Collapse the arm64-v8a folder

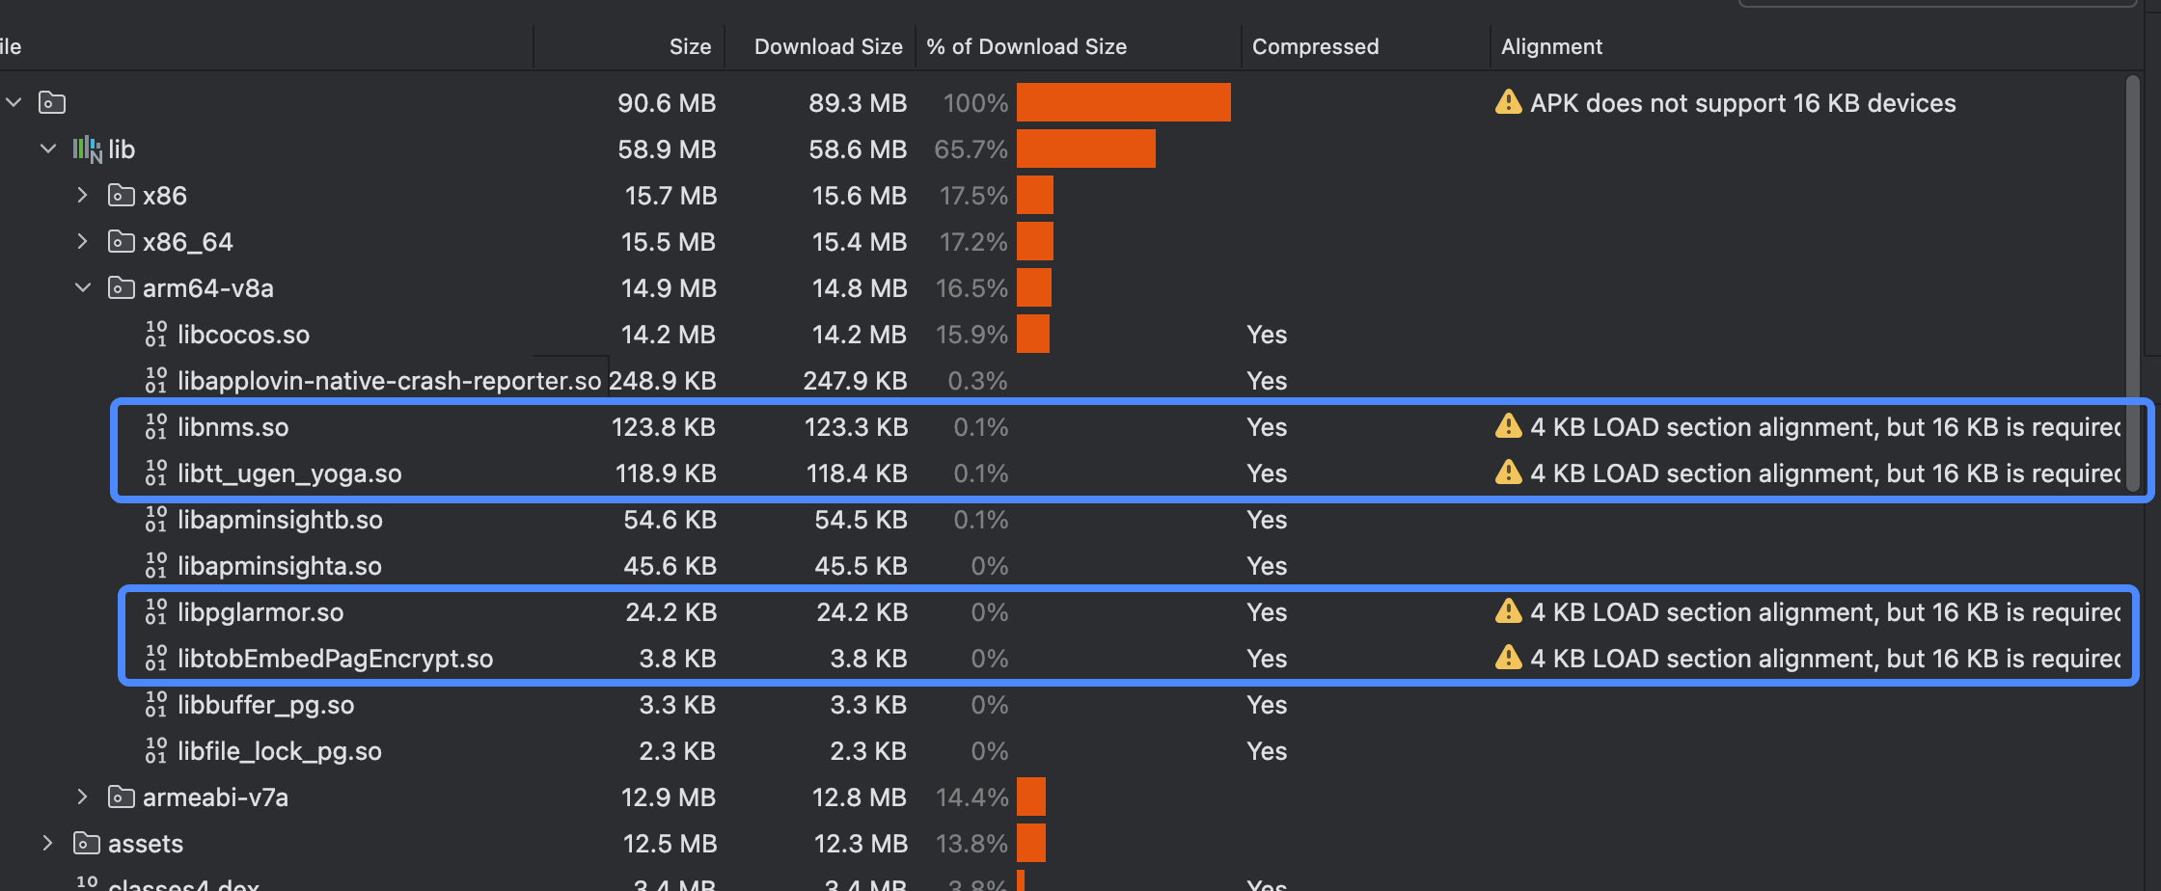tap(83, 288)
